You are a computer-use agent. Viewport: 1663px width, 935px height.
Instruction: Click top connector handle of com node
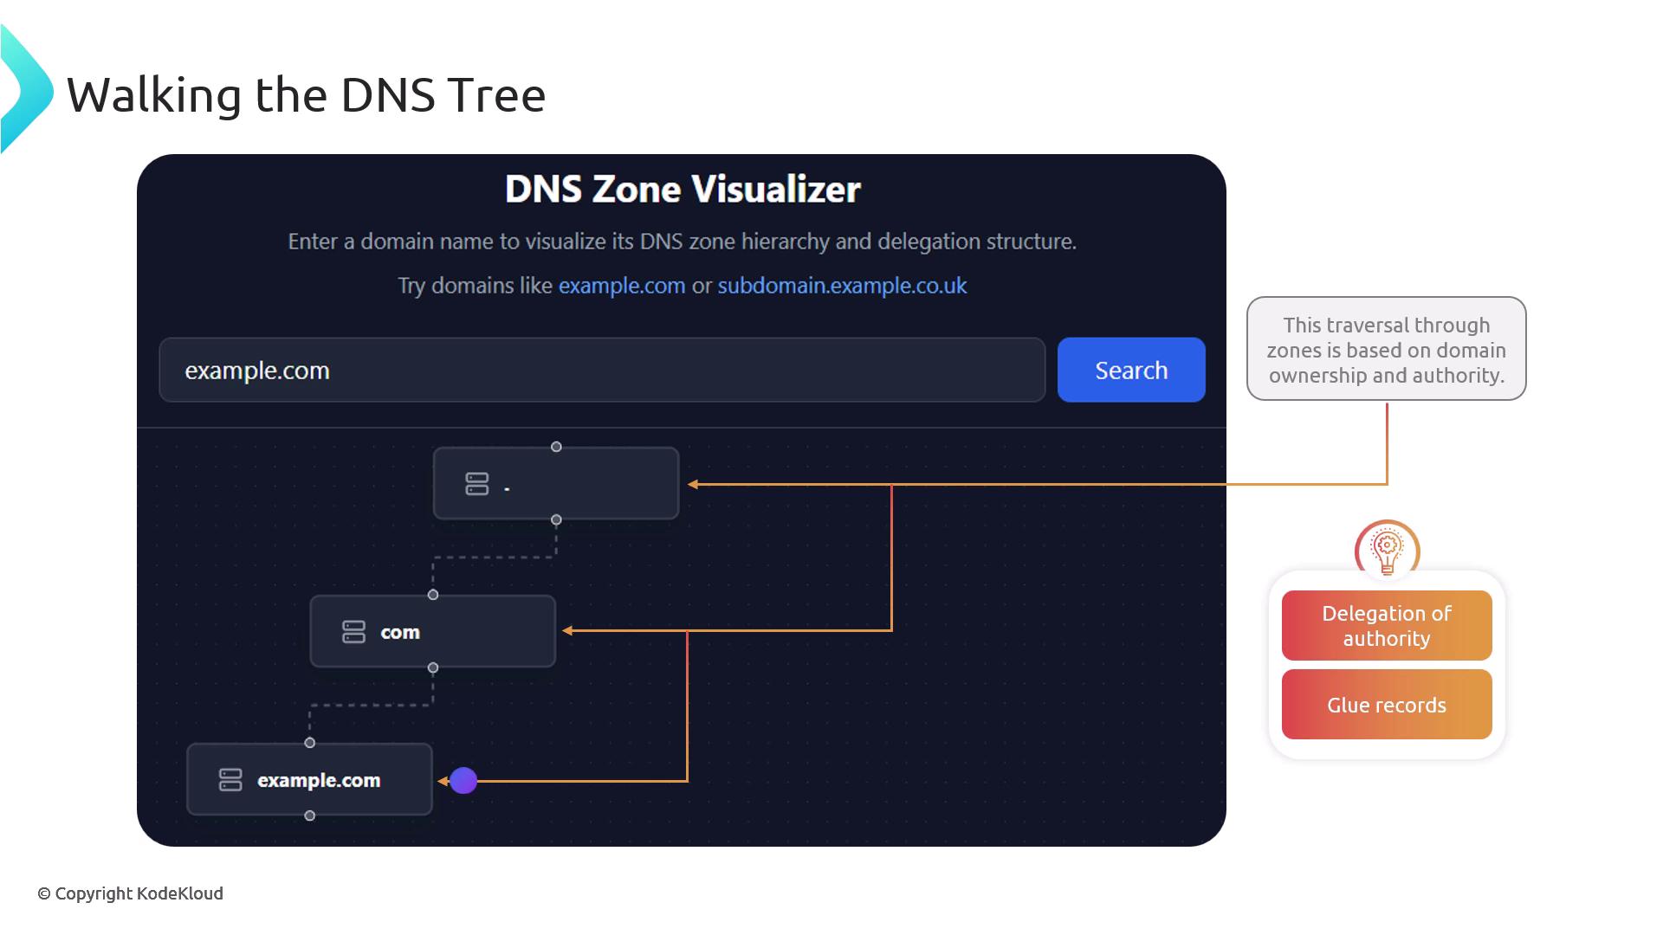click(433, 595)
